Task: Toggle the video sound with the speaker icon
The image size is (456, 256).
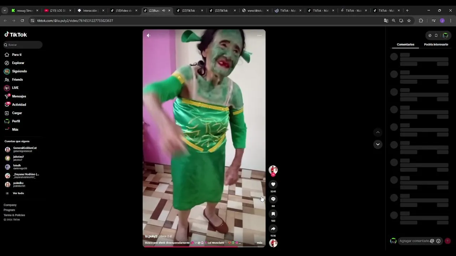Action: click(149, 35)
